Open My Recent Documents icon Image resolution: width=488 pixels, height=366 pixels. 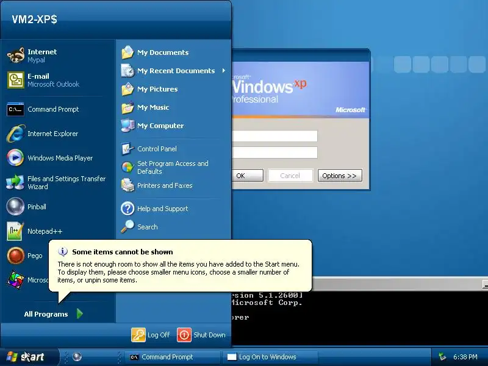coord(127,71)
